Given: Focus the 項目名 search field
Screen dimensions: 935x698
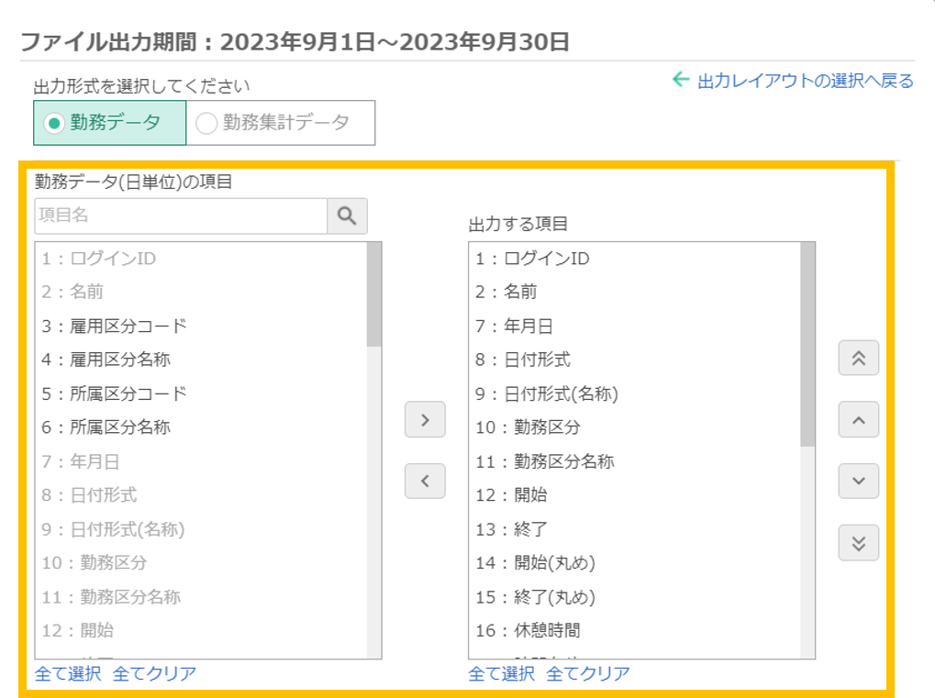Looking at the screenshot, I should (x=181, y=216).
